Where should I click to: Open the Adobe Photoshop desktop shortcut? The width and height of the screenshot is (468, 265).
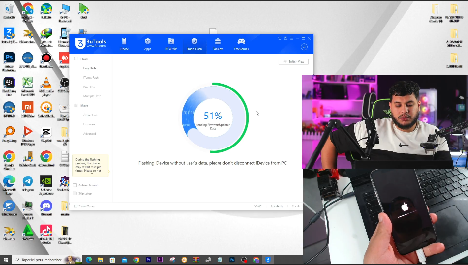tap(9, 62)
